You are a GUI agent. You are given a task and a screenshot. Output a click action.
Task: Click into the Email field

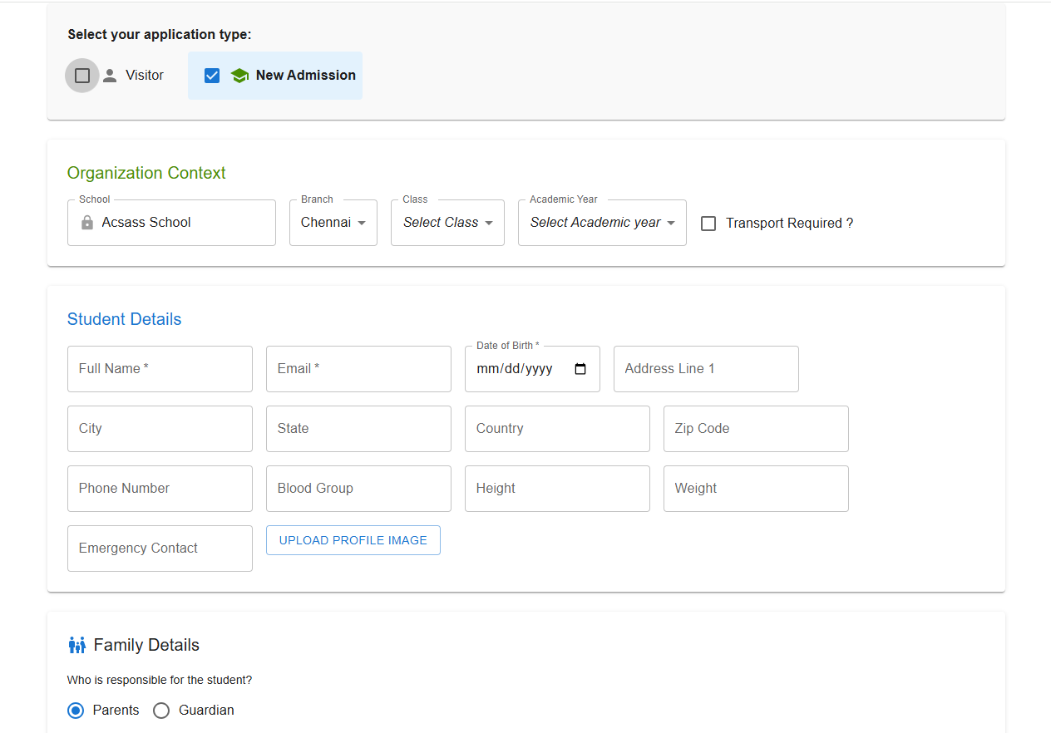click(x=358, y=369)
